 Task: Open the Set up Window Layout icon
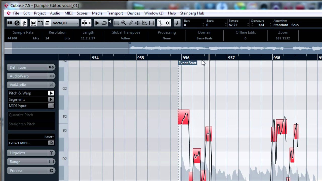10,23
